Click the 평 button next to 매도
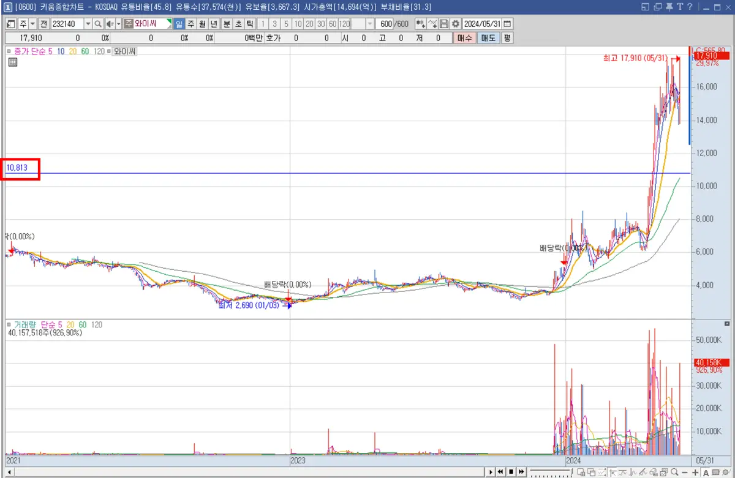The height and width of the screenshot is (478, 735). coord(507,38)
